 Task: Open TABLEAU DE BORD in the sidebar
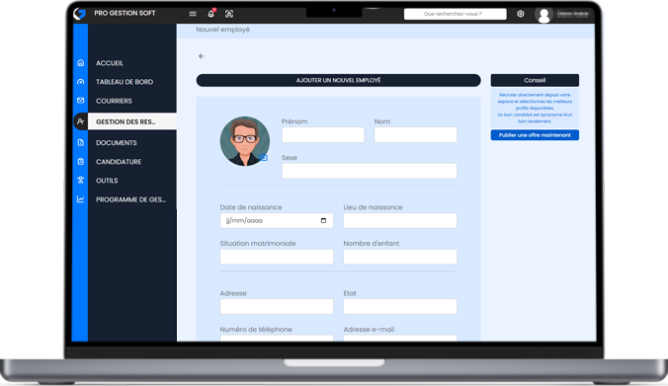125,82
